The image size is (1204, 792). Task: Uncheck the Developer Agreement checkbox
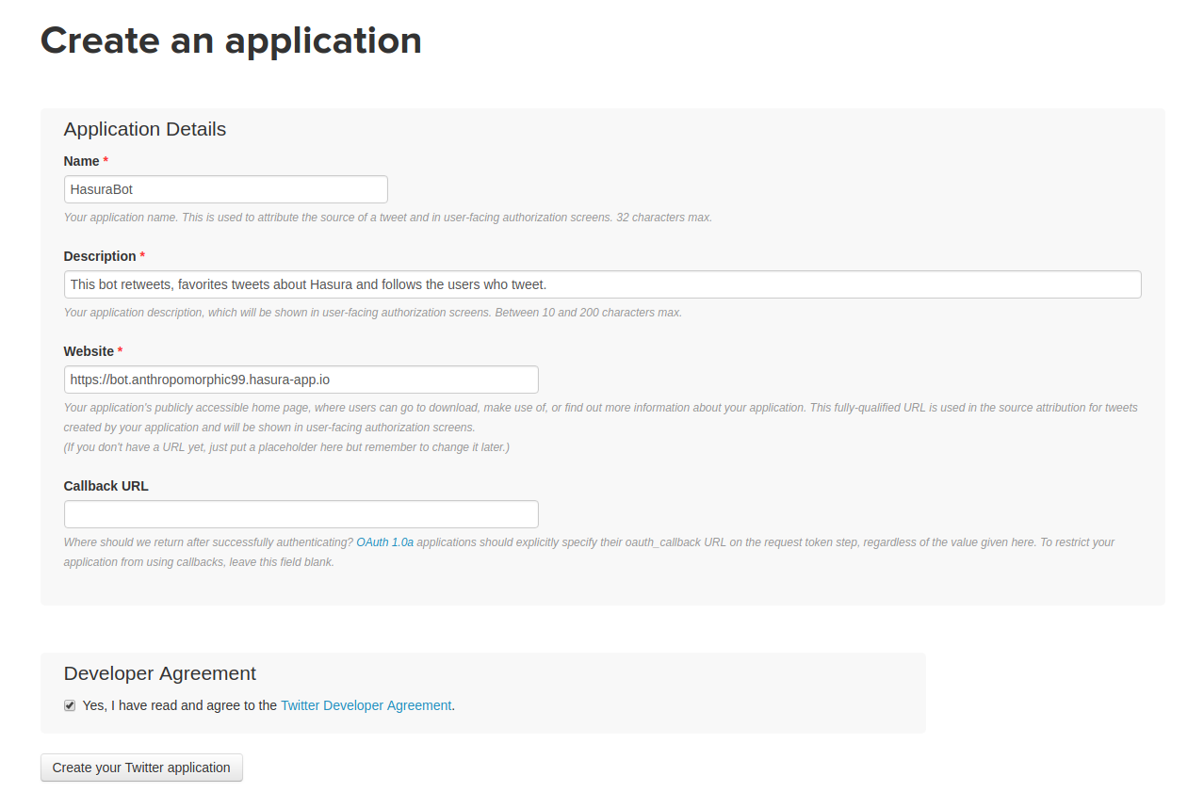[70, 705]
